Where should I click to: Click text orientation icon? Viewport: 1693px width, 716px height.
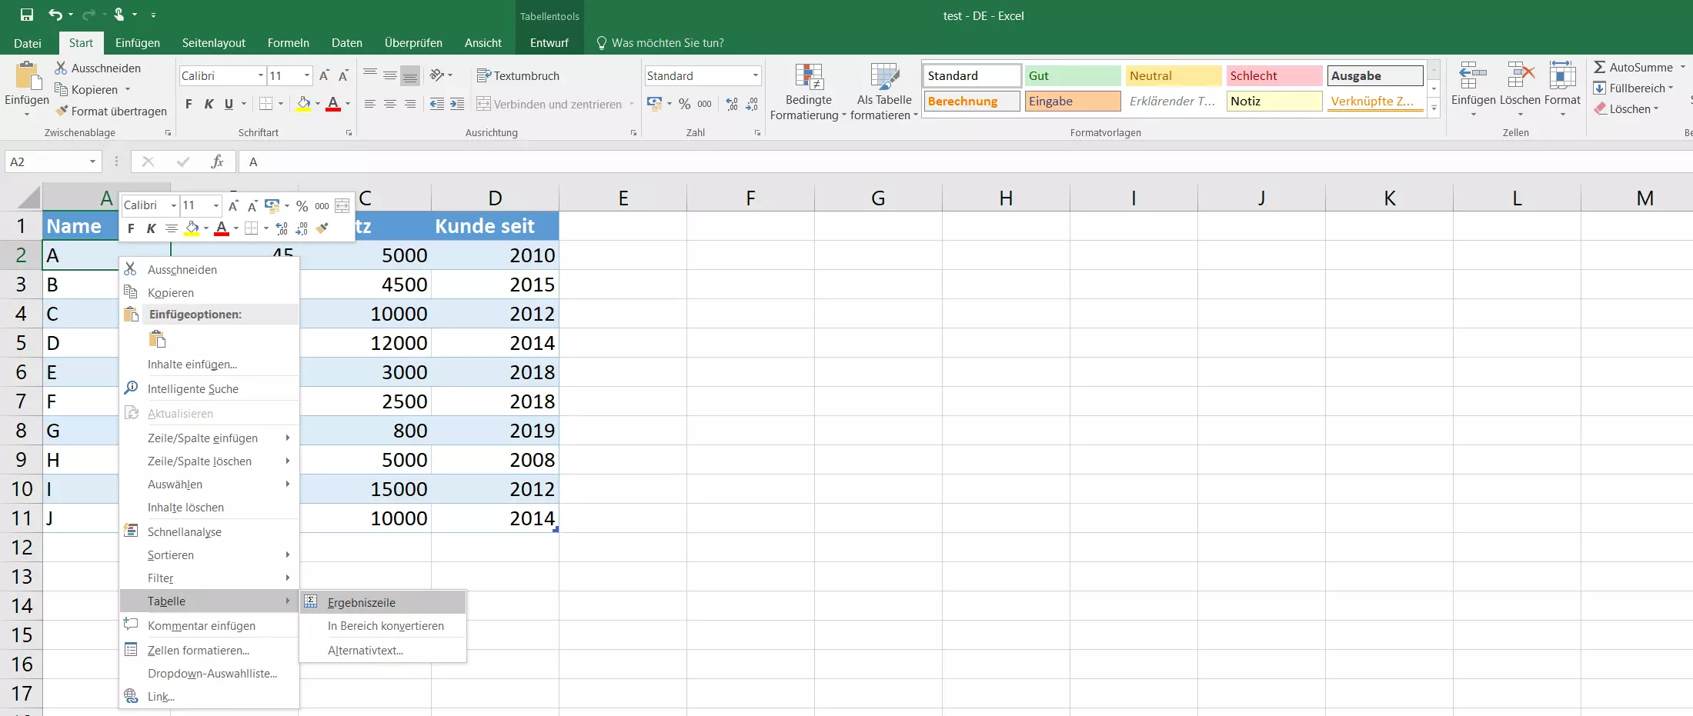[x=437, y=75]
